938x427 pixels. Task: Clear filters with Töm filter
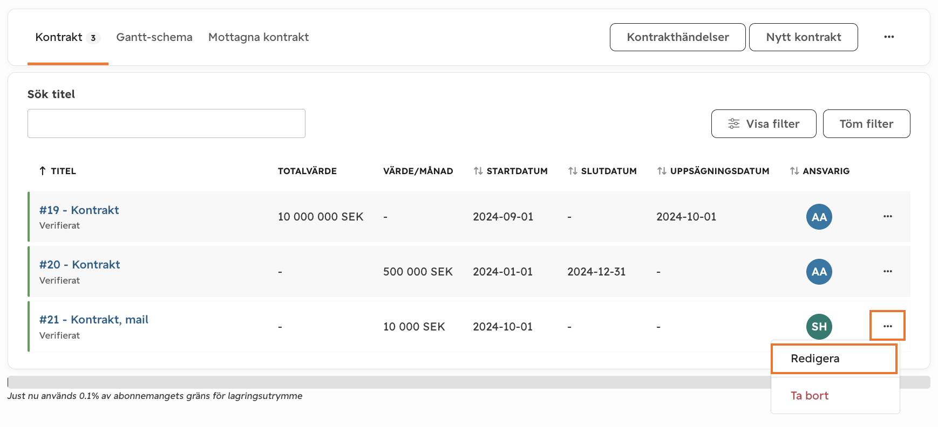pyautogui.click(x=867, y=124)
